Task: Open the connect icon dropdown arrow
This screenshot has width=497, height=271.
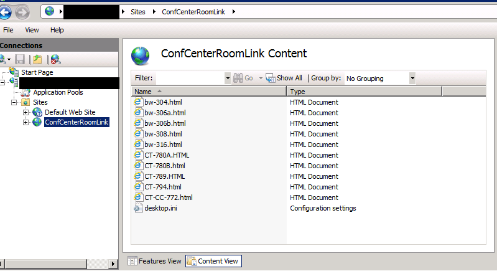Action: 9,59
